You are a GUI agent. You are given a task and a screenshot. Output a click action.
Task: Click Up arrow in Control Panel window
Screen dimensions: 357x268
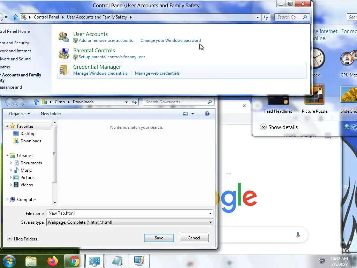[x=15, y=17]
